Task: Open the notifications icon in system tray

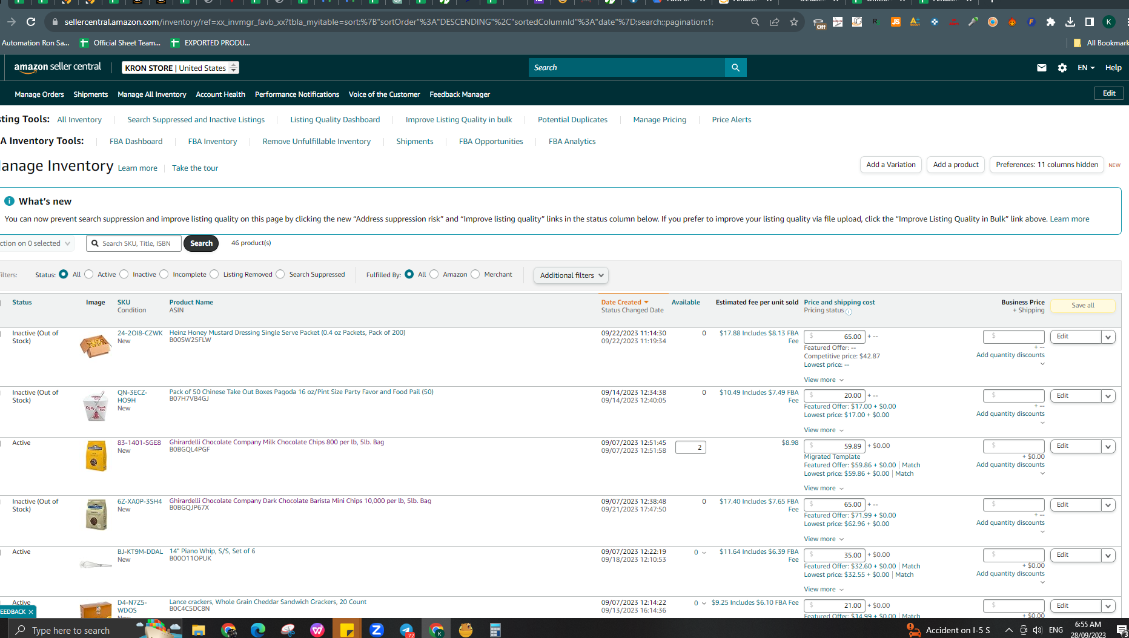Action: 1122,630
